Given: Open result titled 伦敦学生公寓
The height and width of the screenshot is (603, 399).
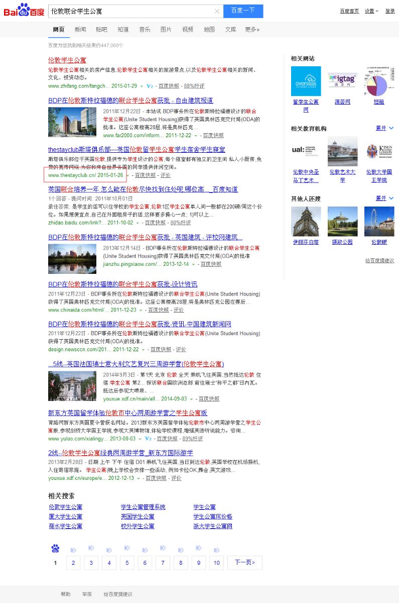Looking at the screenshot, I should pos(67,60).
